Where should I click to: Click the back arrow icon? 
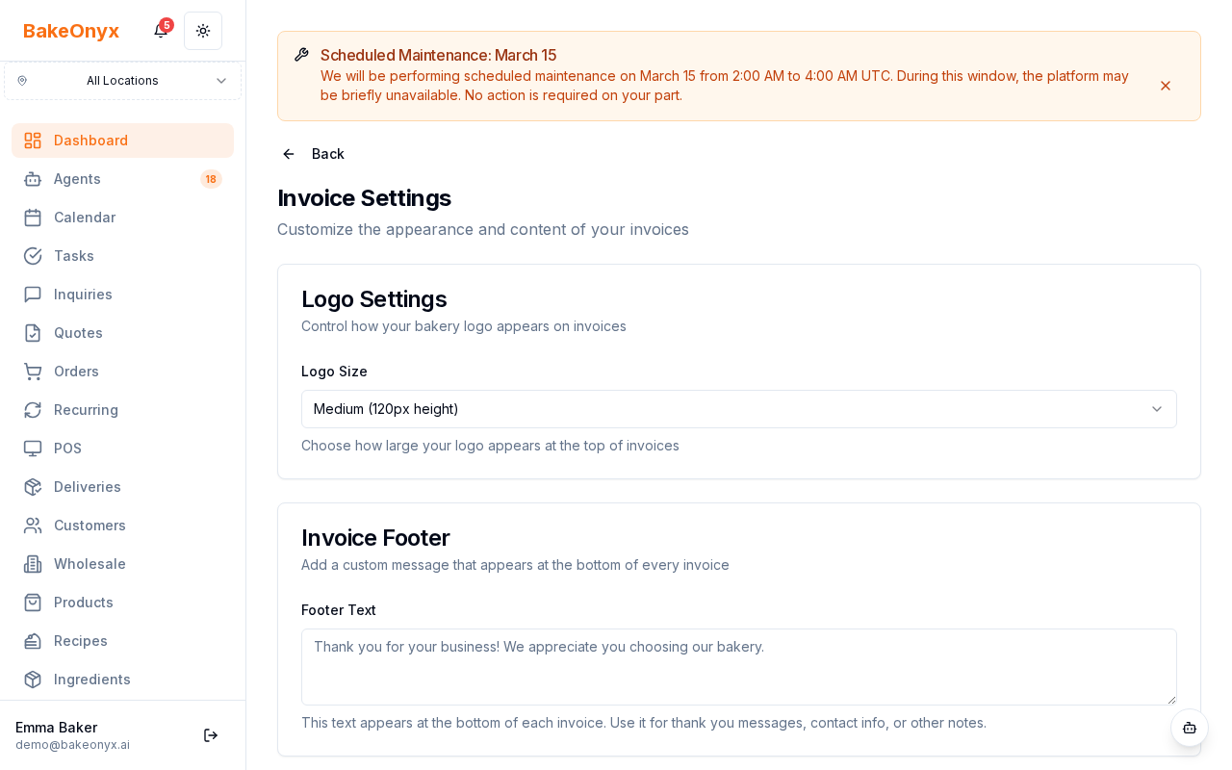click(x=289, y=154)
